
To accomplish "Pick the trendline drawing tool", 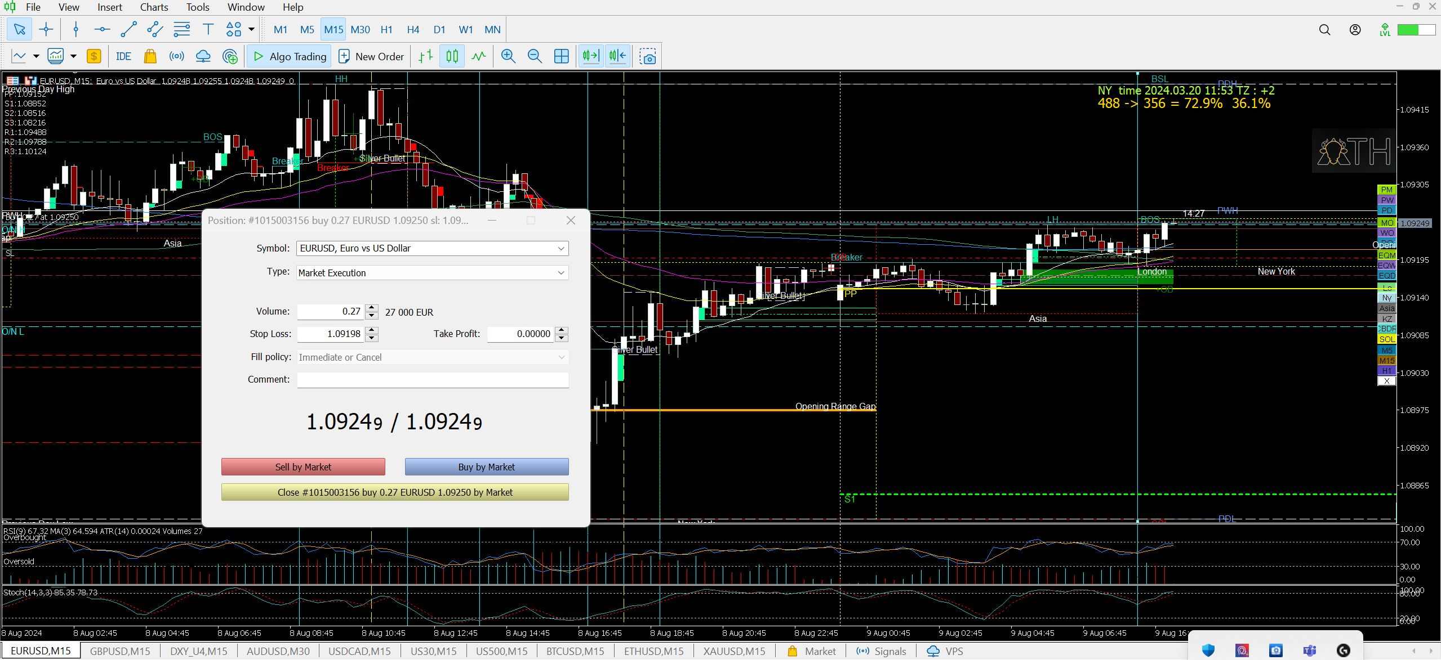I will pos(128,29).
